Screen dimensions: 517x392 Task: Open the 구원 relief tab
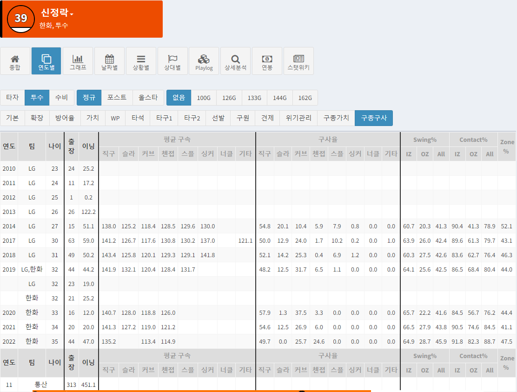click(243, 118)
